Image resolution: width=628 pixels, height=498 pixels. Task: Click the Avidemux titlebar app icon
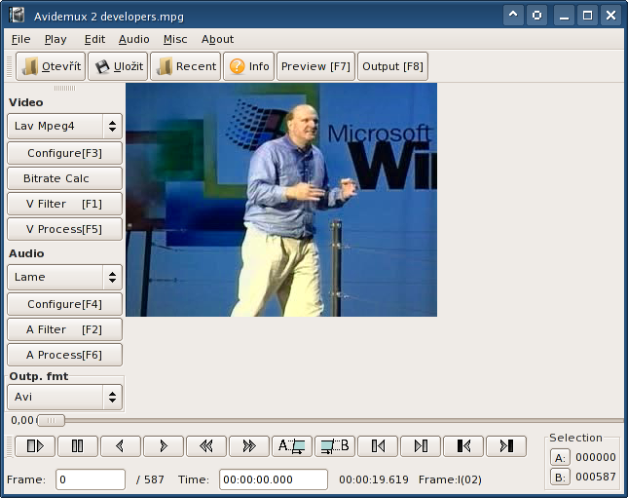click(x=17, y=16)
